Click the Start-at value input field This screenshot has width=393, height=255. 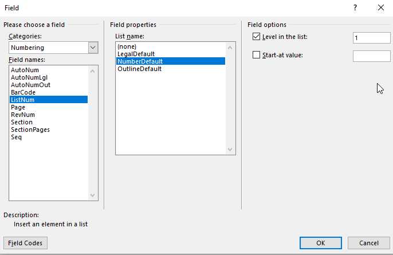tap(371, 56)
